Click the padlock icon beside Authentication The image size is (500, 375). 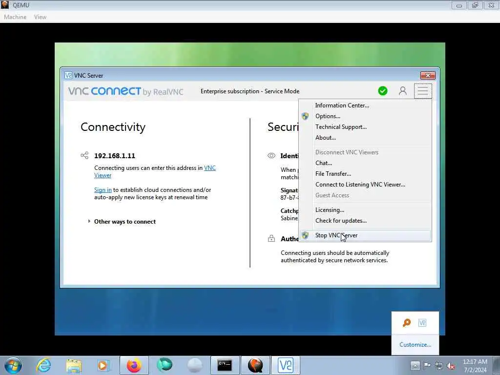271,238
